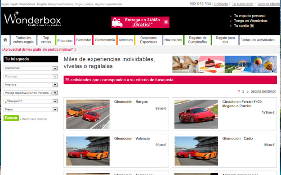Select the Gastronomía tab
The image size is (281, 175).
105,40
